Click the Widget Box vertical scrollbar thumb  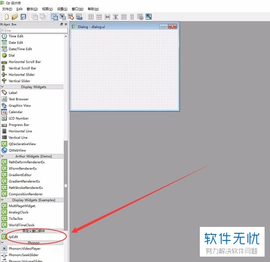click(66, 185)
